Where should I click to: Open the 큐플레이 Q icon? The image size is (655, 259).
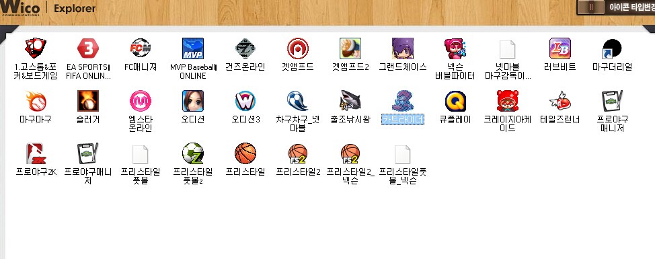point(455,101)
